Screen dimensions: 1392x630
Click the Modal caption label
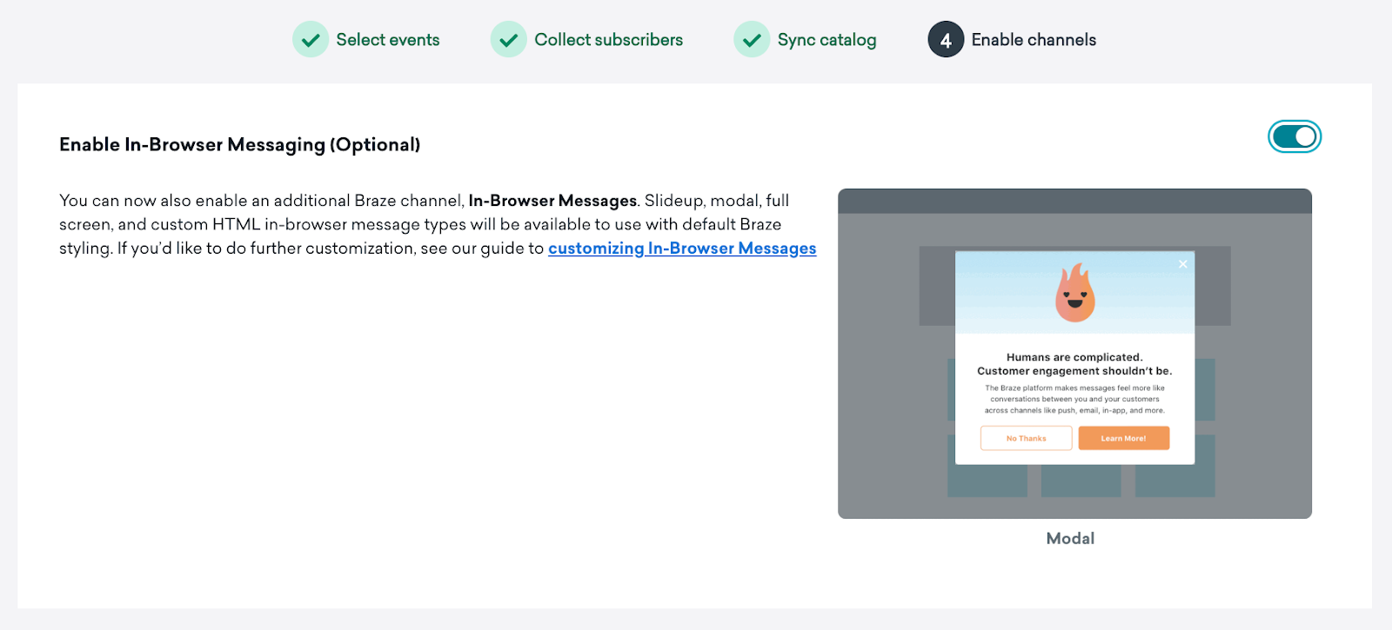1070,539
